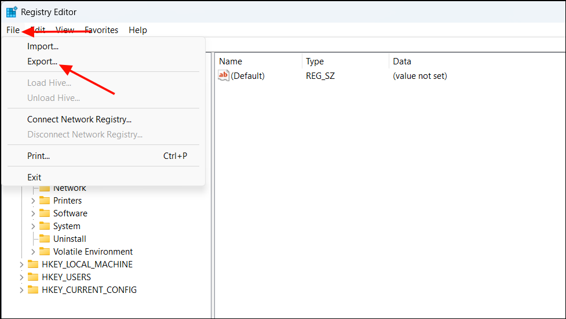Click the HKEY_LOCAL_MACHINE folder icon
This screenshot has width=566, height=319.
click(x=33, y=264)
